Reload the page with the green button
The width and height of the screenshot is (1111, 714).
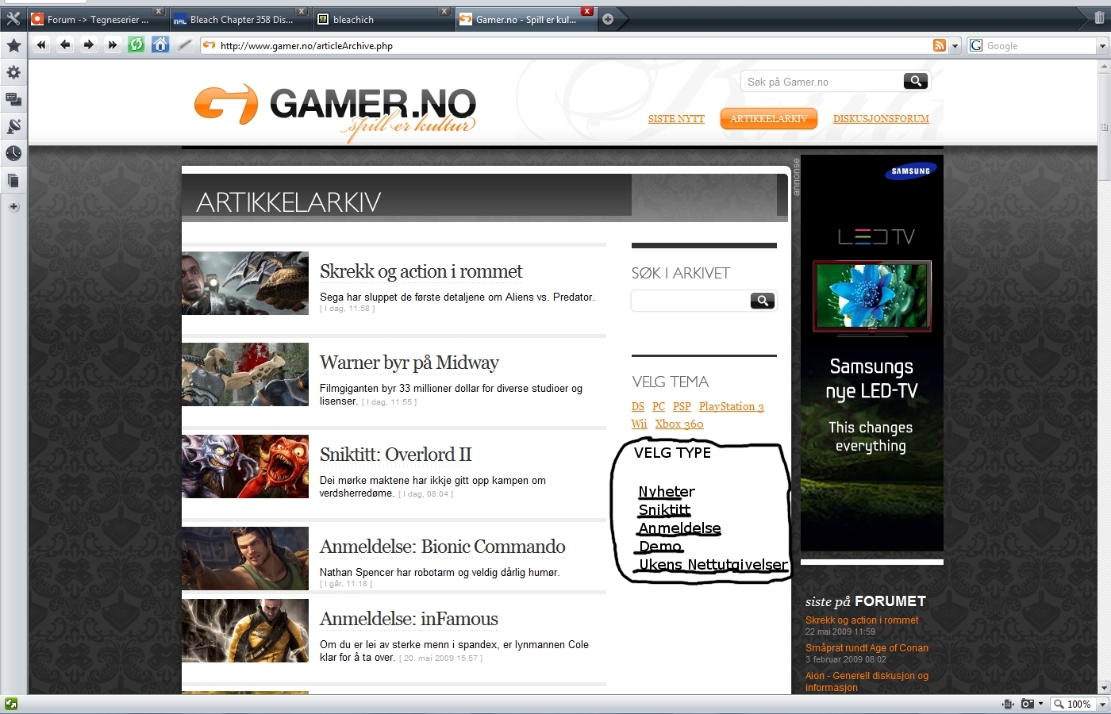click(136, 45)
